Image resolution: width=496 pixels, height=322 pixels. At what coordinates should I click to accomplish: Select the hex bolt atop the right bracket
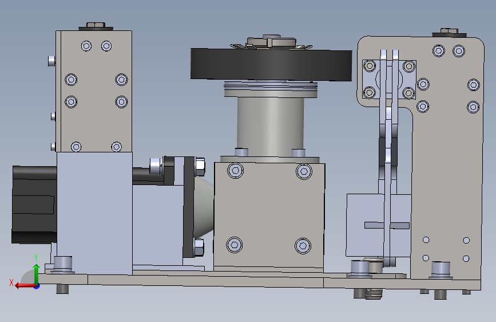pyautogui.click(x=449, y=32)
